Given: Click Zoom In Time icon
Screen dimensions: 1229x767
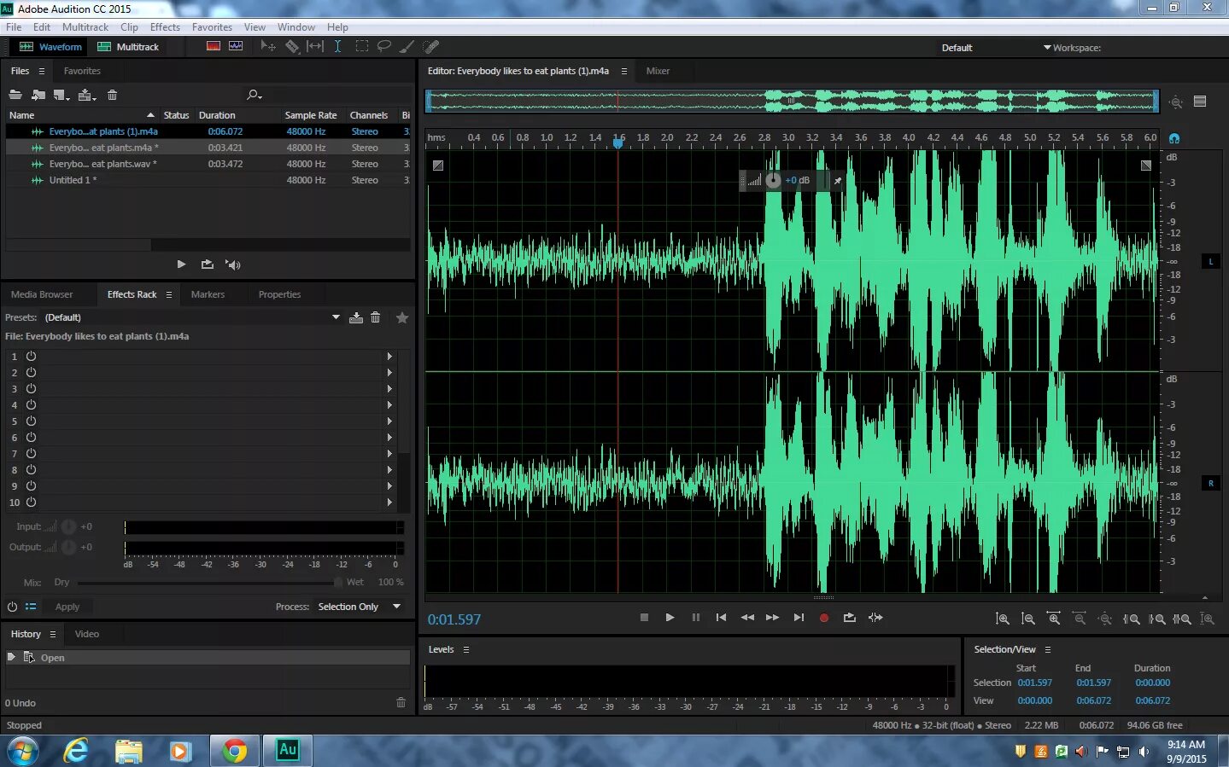Looking at the screenshot, I should click(x=1054, y=619).
